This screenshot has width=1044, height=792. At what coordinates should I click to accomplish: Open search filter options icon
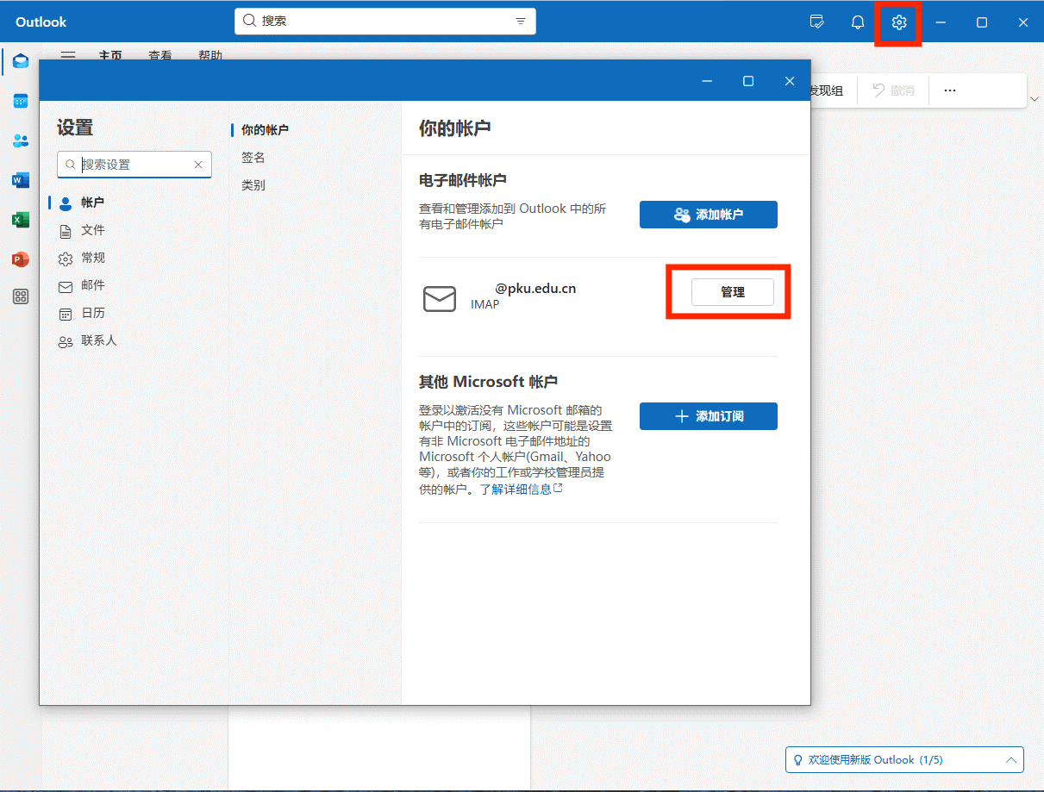(x=521, y=22)
